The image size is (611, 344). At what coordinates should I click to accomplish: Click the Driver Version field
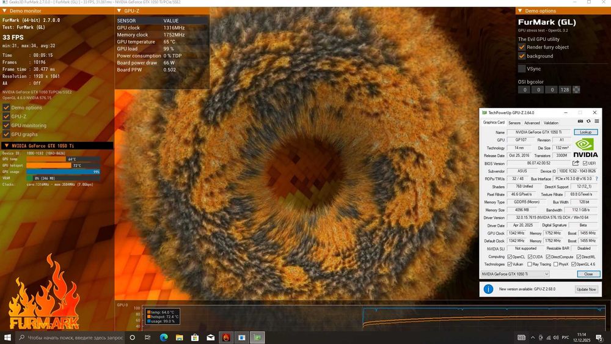[x=552, y=218]
